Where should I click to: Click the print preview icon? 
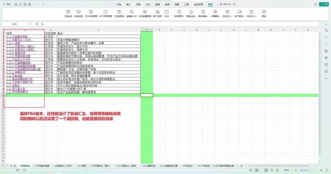coord(29,4)
